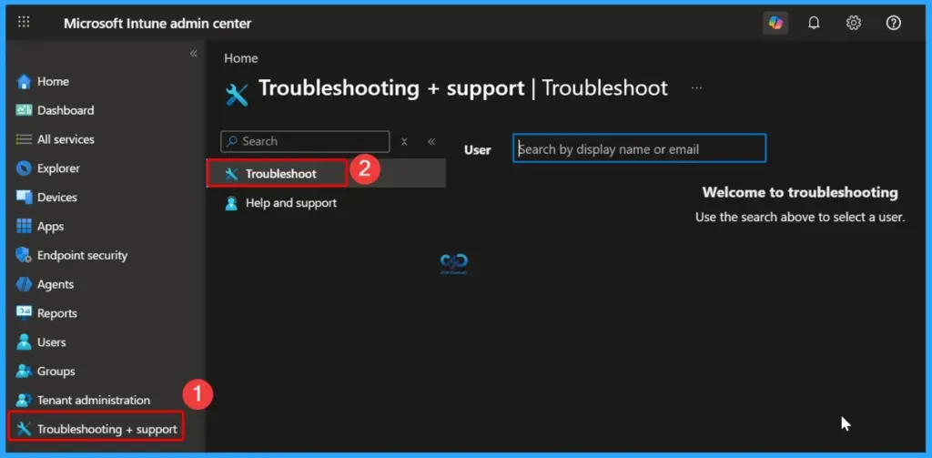Open Tenant administration
932x458 pixels.
[x=94, y=400]
